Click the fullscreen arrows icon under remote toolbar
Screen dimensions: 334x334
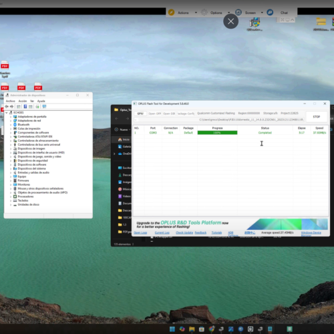point(283,20)
